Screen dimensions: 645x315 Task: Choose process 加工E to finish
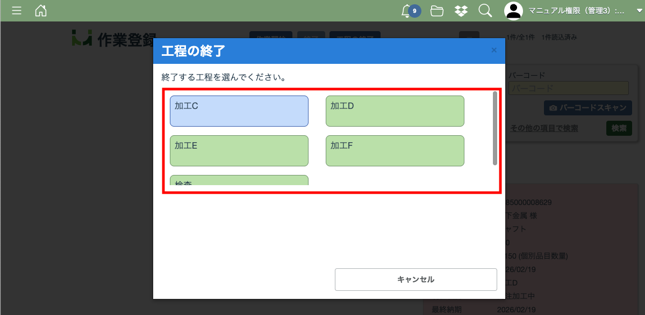[x=239, y=151]
